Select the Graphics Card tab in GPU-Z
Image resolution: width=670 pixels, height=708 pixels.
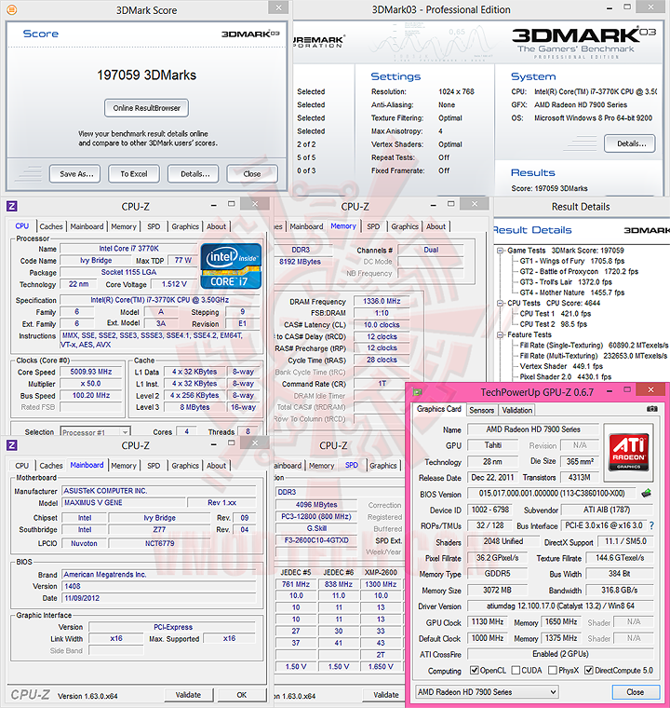point(438,409)
